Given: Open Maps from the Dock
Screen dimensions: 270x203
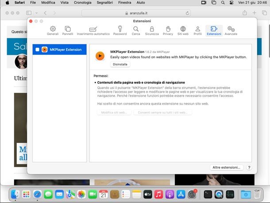Looking at the screenshot, I should pyautogui.click(x=70, y=195).
